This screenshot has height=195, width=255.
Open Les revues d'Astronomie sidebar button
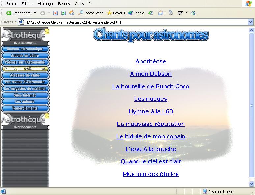pos(25,82)
